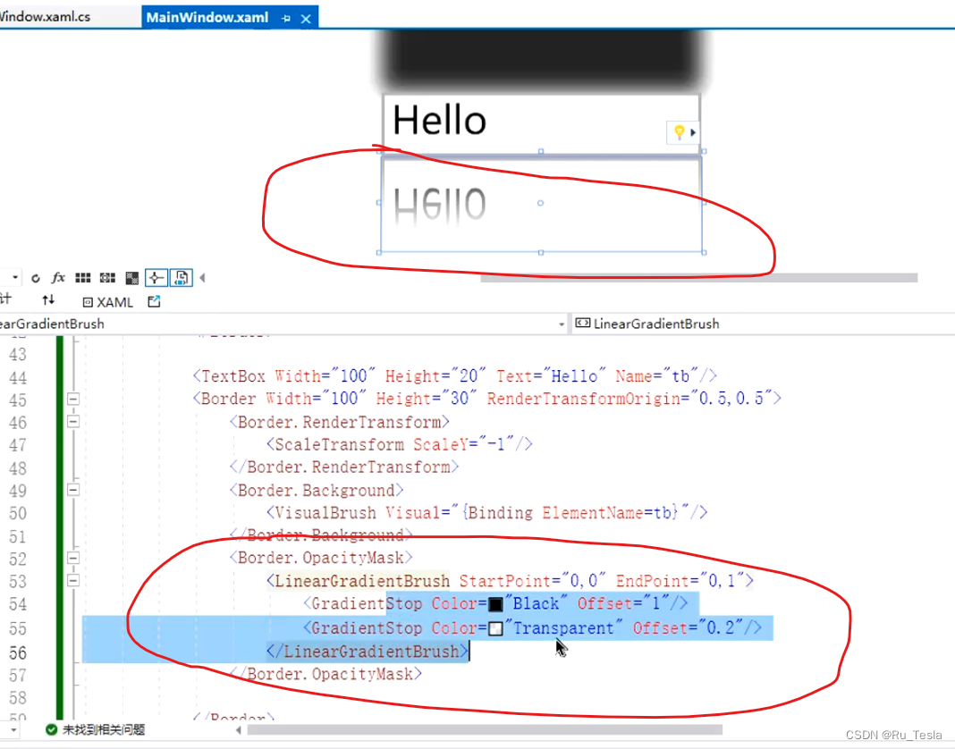Open XAML in a popout window
This screenshot has width=955, height=749.
tap(153, 302)
